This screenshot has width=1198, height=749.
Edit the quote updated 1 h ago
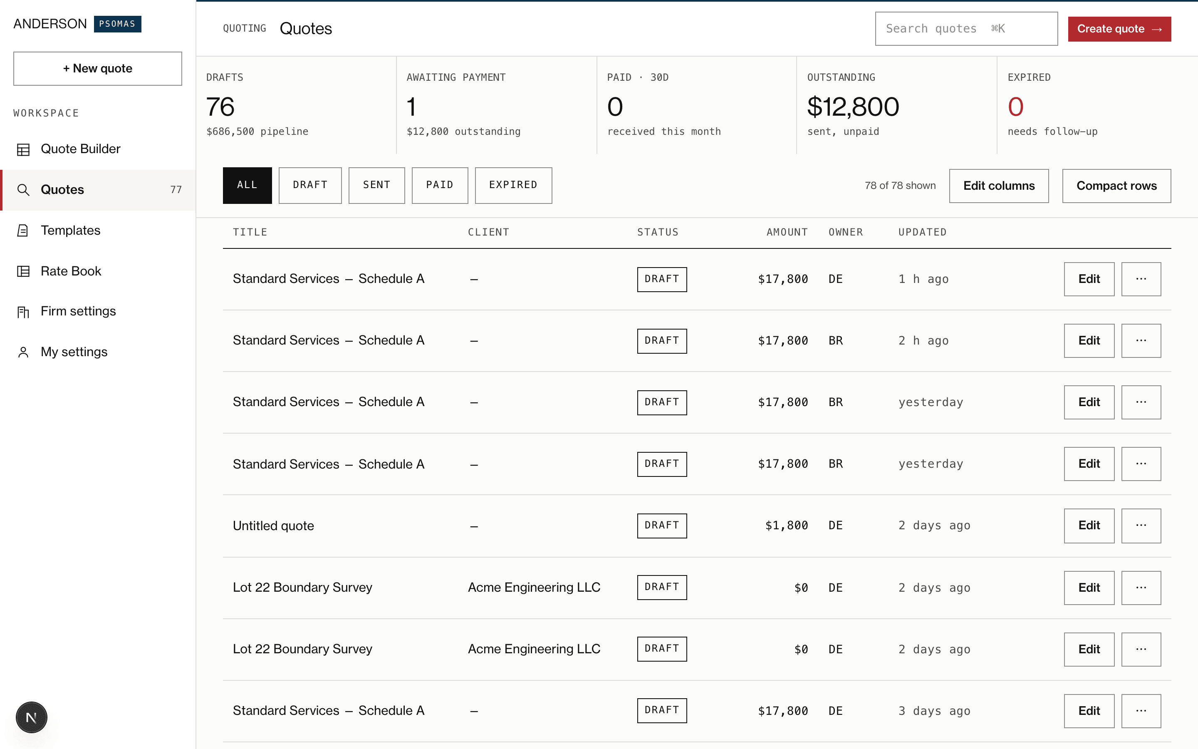[x=1089, y=279]
